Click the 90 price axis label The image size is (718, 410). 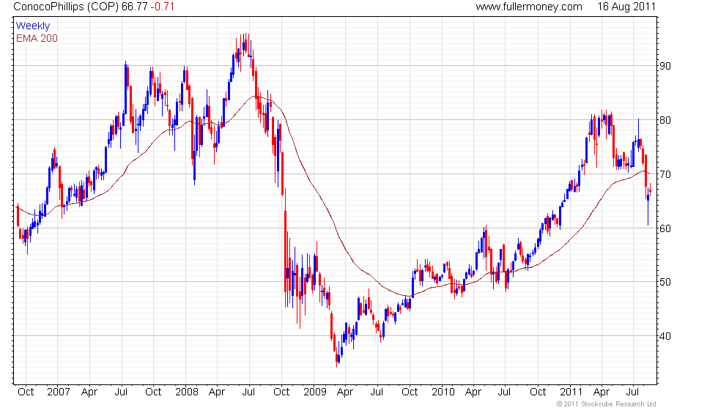click(x=665, y=66)
